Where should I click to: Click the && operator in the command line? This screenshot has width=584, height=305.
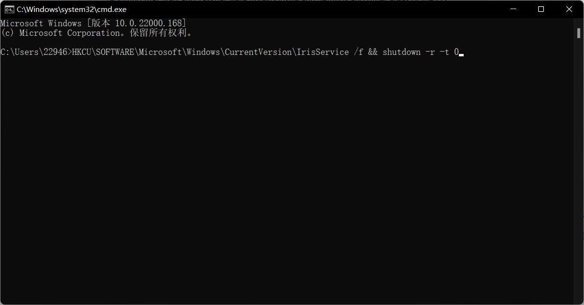click(x=373, y=52)
